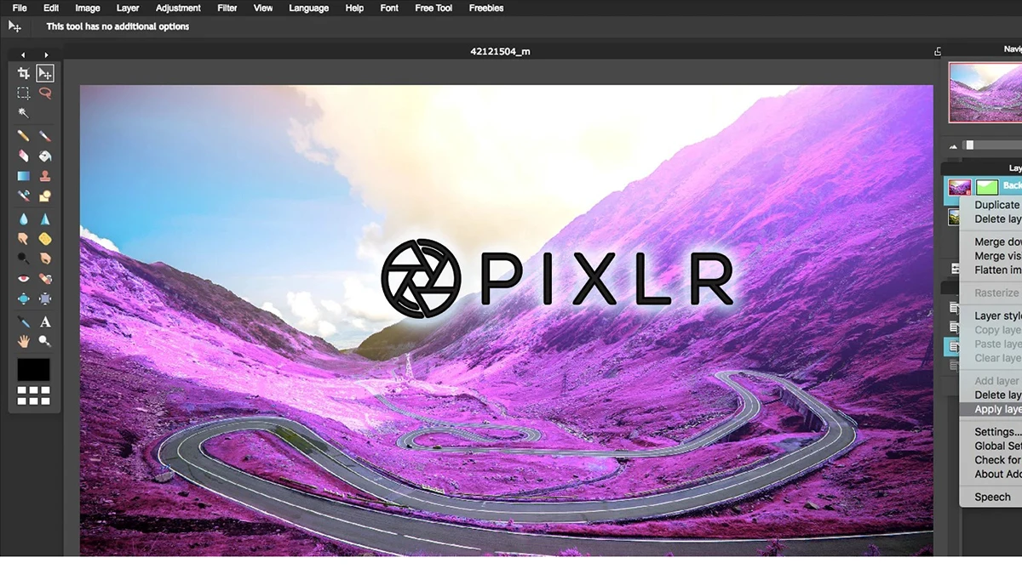
Task: Select the Pinch tool
Action: pyautogui.click(x=45, y=298)
